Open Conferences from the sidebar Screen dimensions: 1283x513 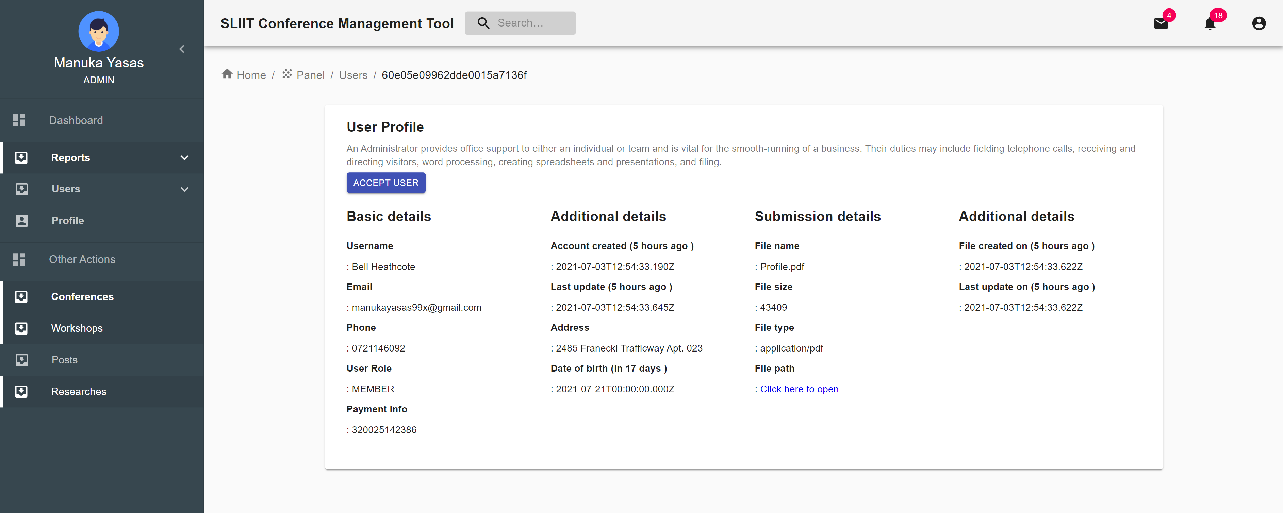[x=82, y=296]
